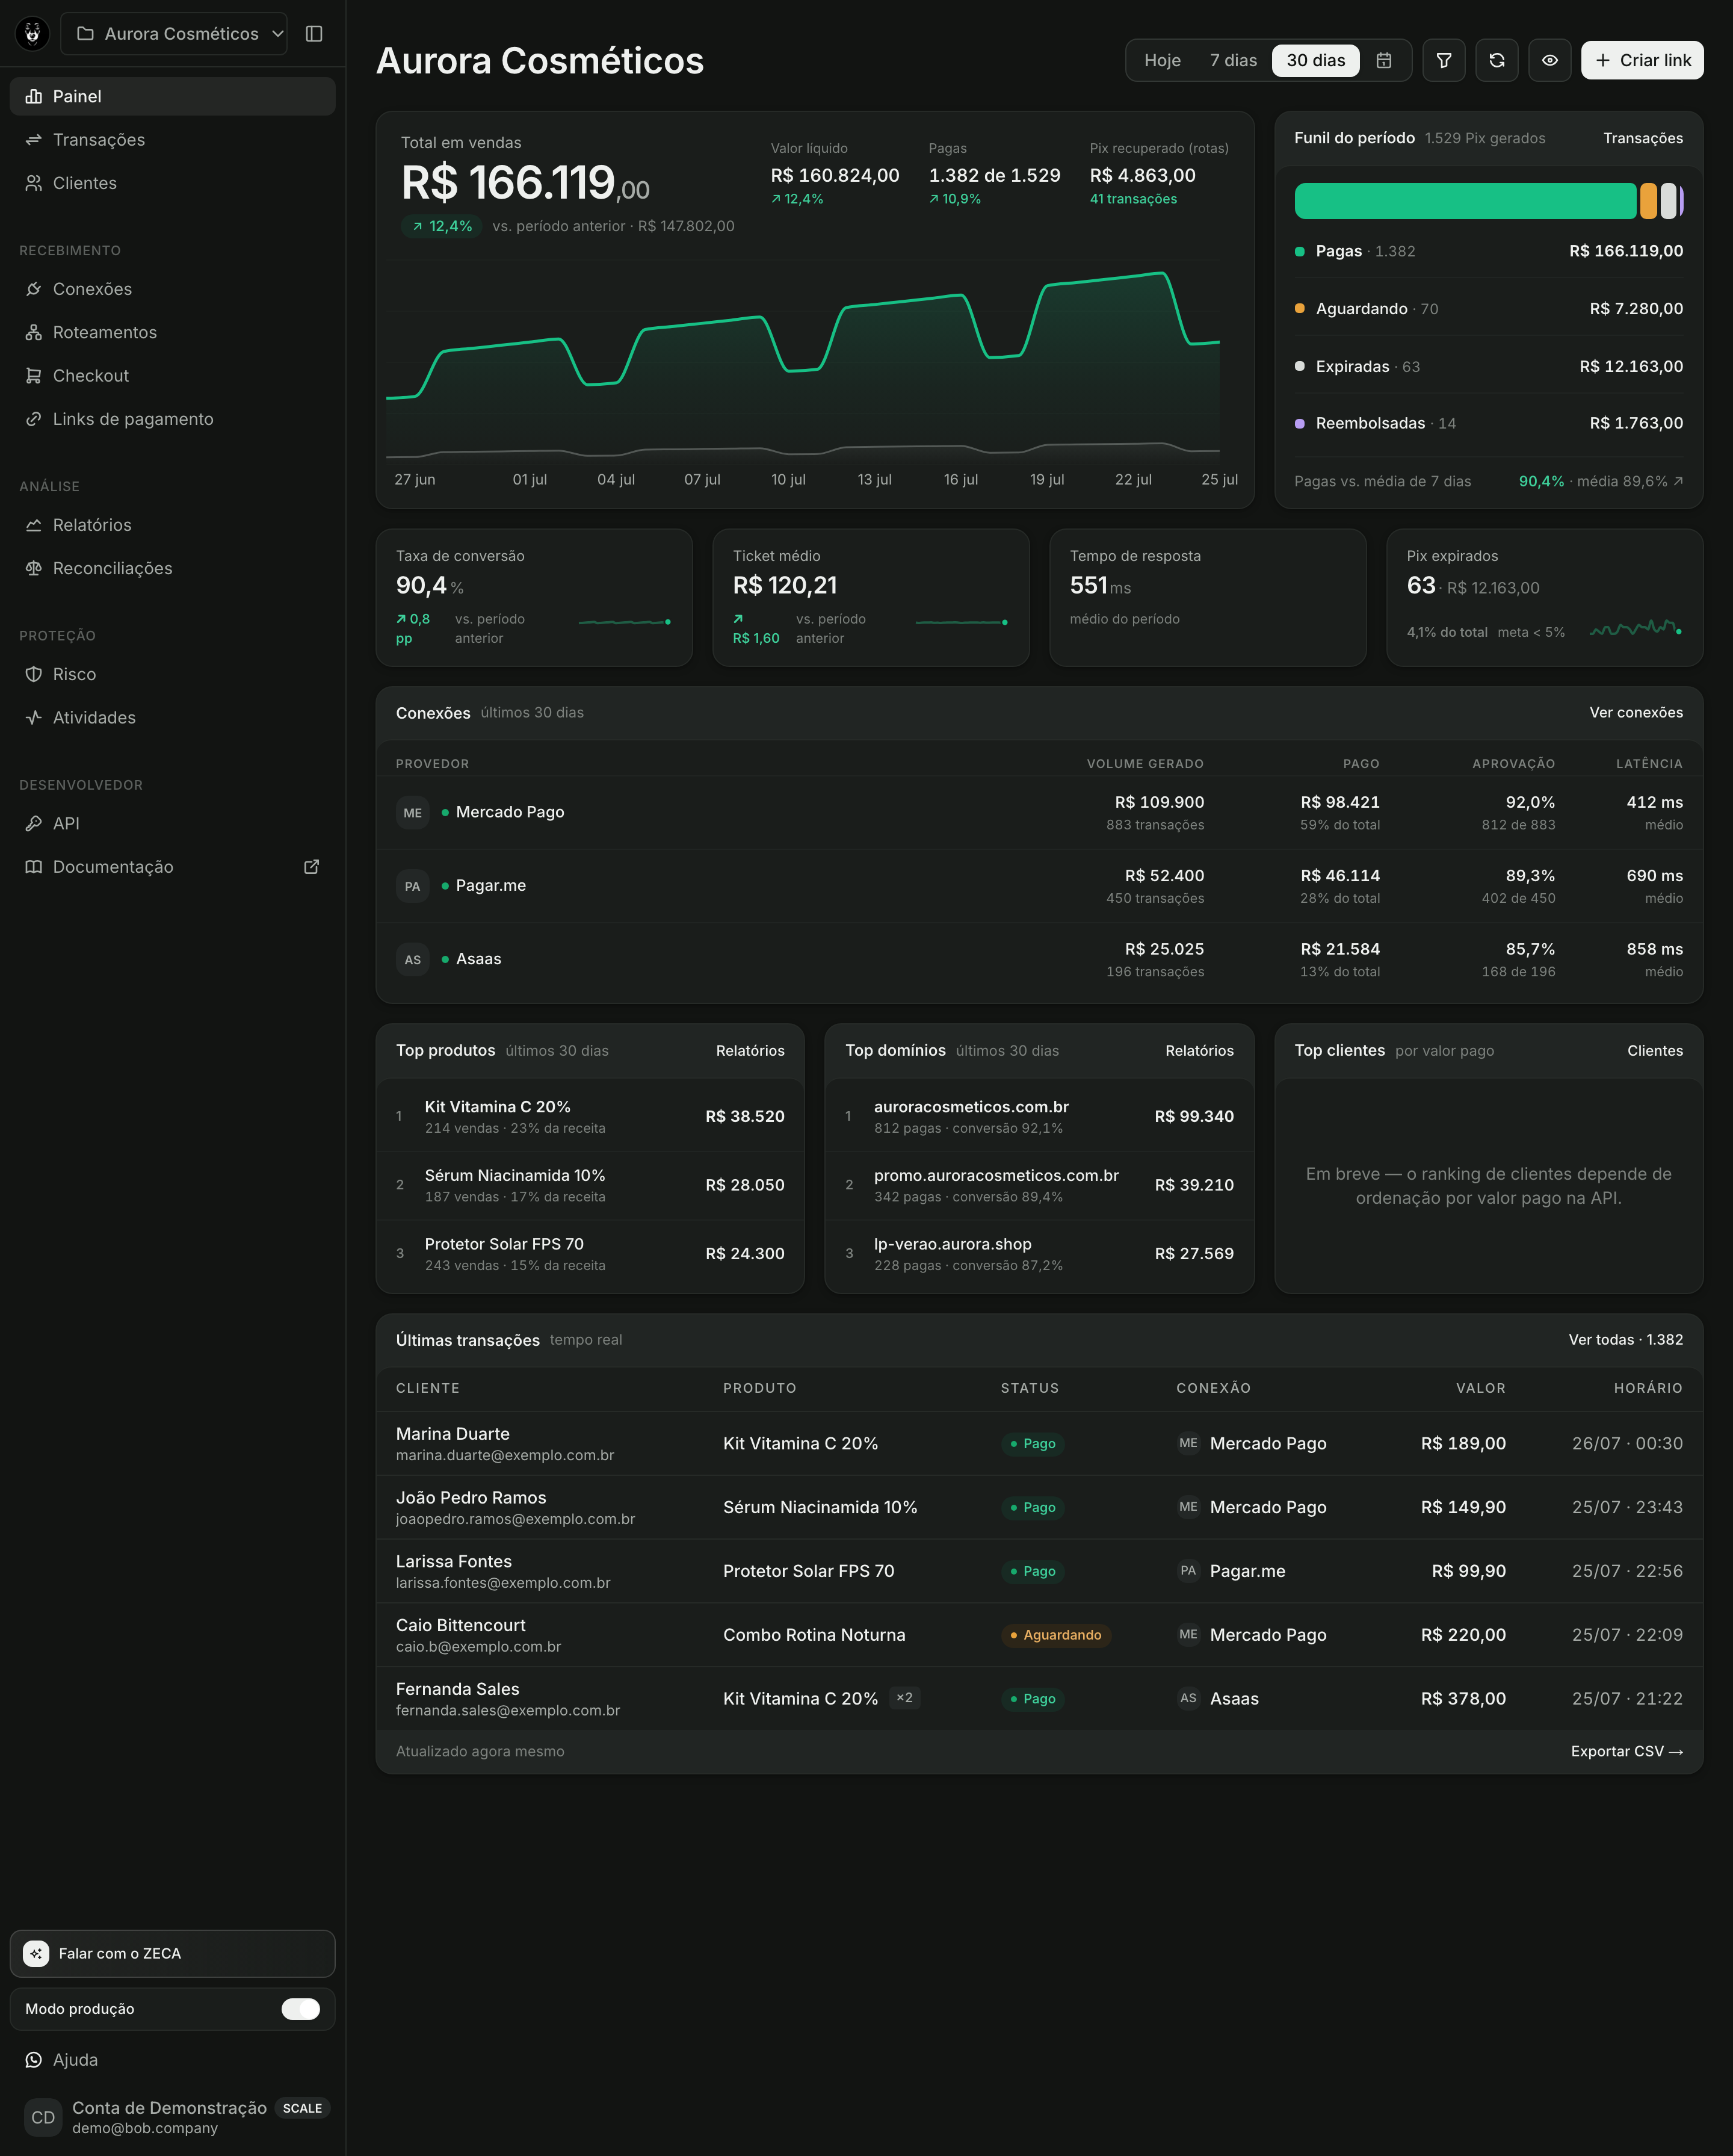Click the Taxa de conversão card
The width and height of the screenshot is (1733, 2156).
[x=534, y=598]
